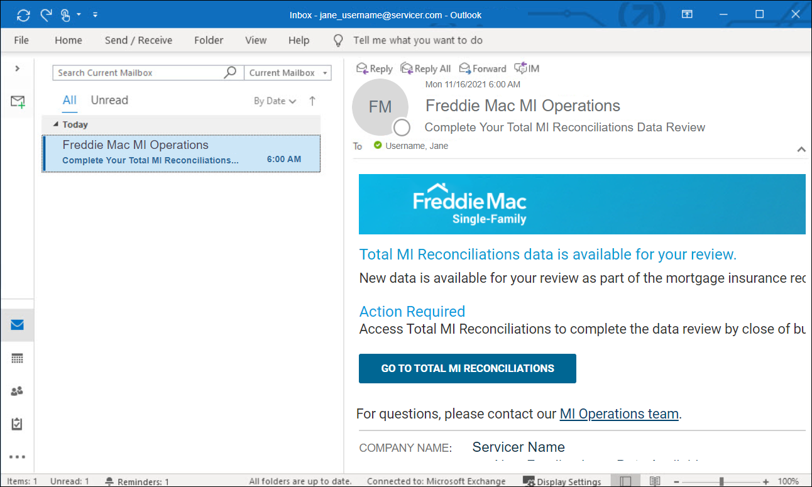The height and width of the screenshot is (487, 812).
Task: Show only Unread messages tab
Action: point(109,101)
